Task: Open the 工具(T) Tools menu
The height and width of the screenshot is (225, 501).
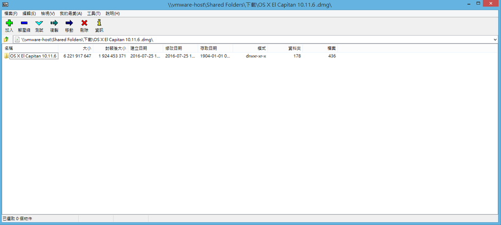Action: click(93, 14)
